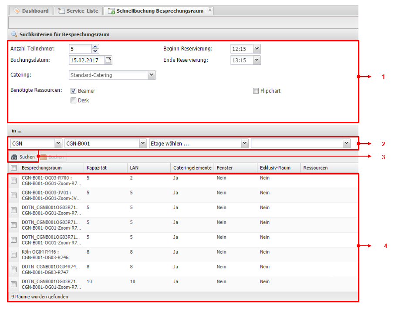Sort by the Exklusiv-Raum column header
Viewport: 395px width, 311px height.
point(279,168)
